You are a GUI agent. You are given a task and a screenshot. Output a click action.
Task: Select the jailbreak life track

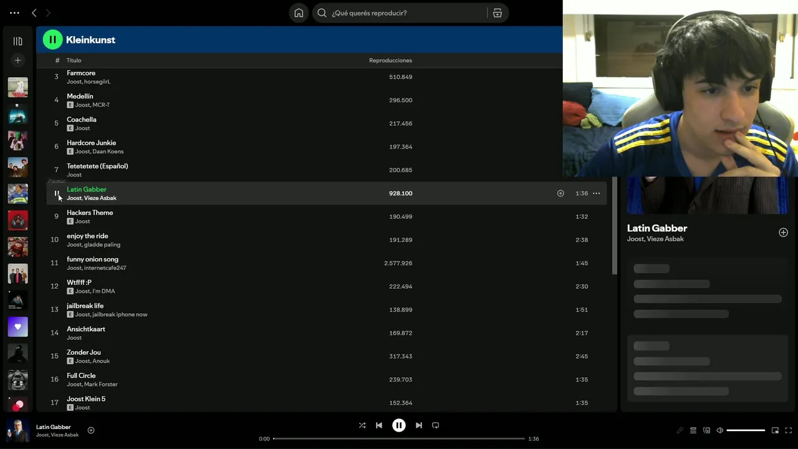[85, 306]
